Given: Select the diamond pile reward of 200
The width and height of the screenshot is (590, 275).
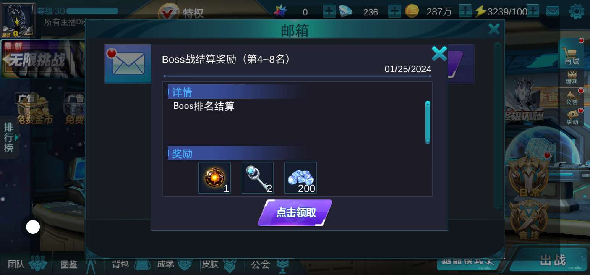Looking at the screenshot, I should pyautogui.click(x=300, y=178).
